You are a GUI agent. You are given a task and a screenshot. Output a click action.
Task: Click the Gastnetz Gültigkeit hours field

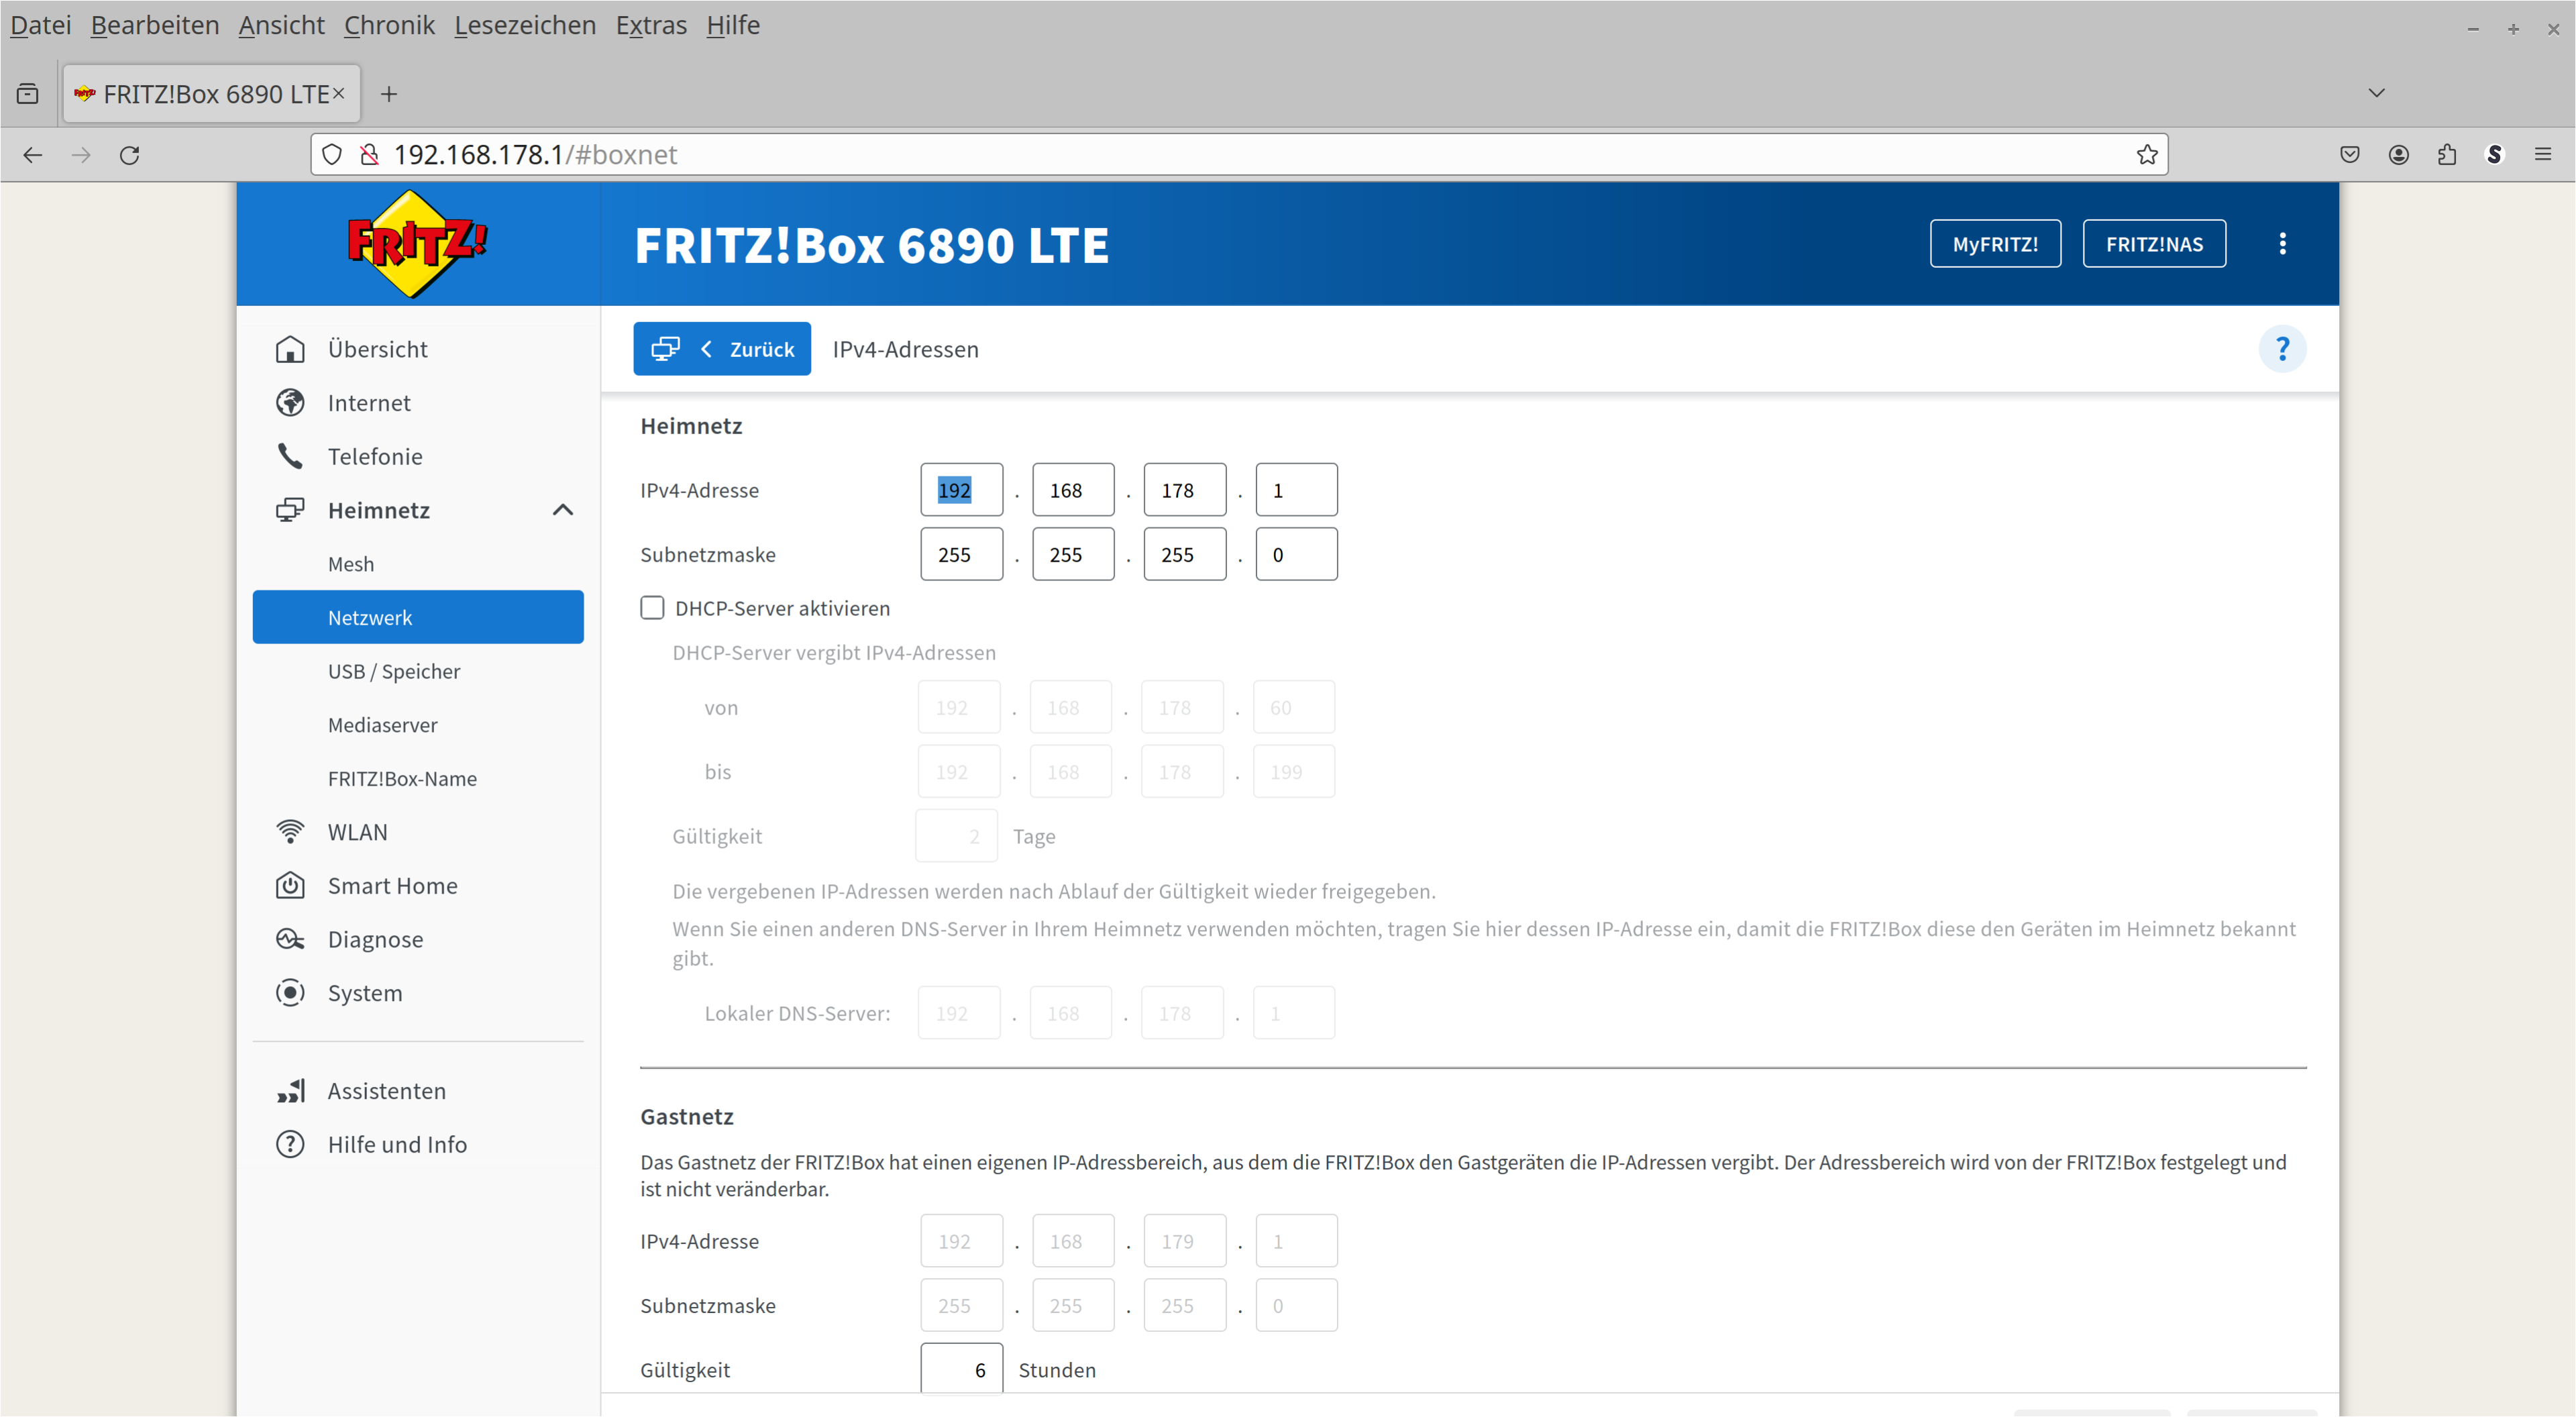961,1368
